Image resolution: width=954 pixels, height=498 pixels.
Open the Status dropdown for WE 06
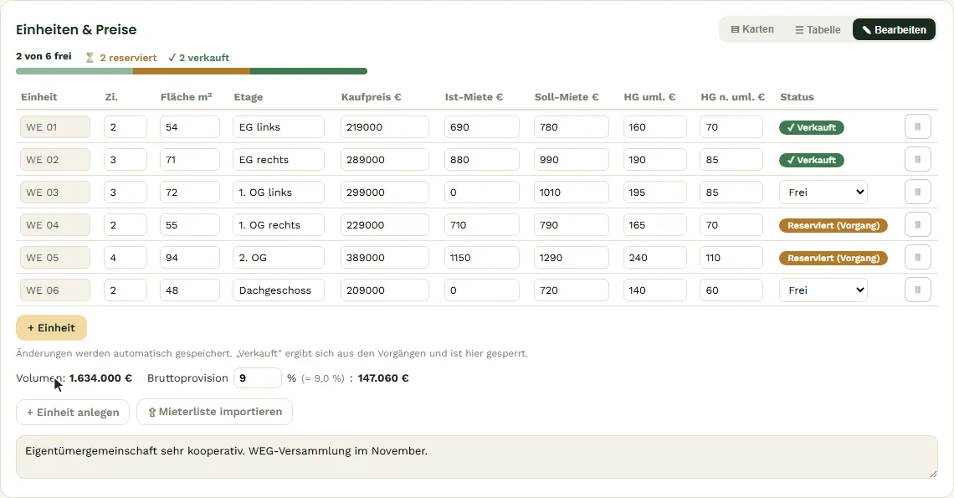coord(823,290)
